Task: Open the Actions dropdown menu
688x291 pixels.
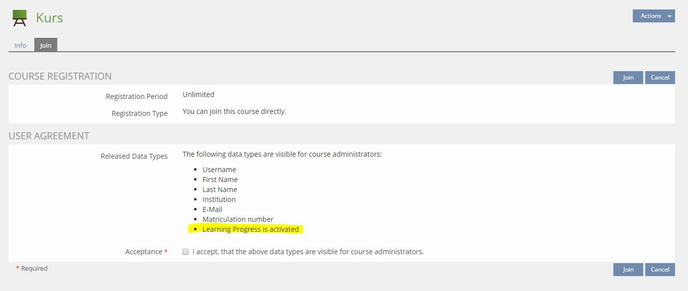Action: coord(653,16)
